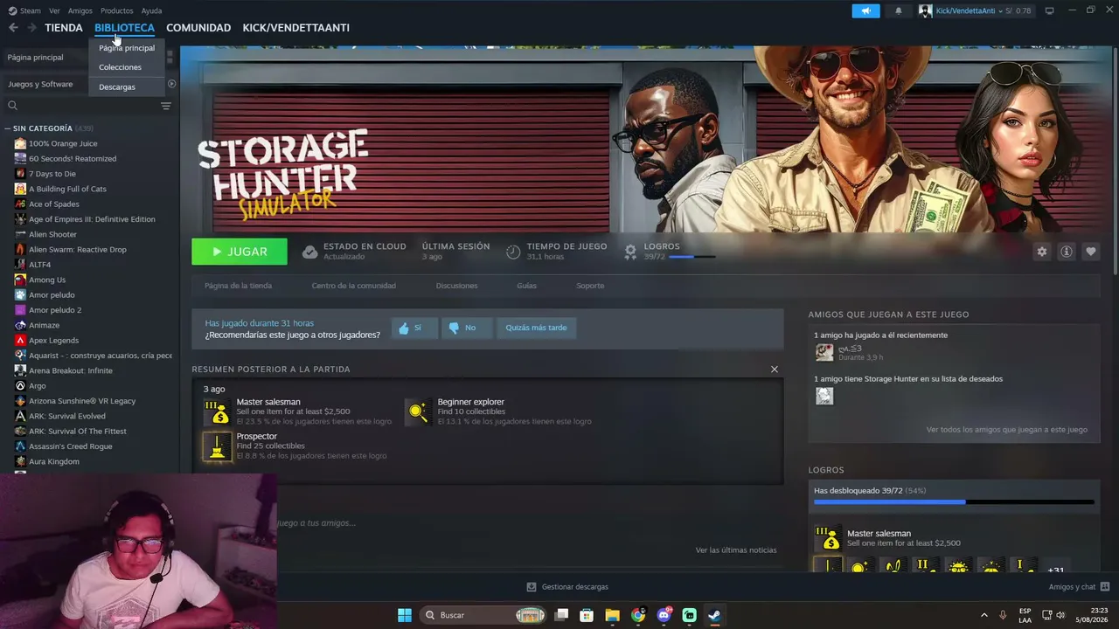Open Windows Start menu
Image resolution: width=1119 pixels, height=629 pixels.
(405, 615)
